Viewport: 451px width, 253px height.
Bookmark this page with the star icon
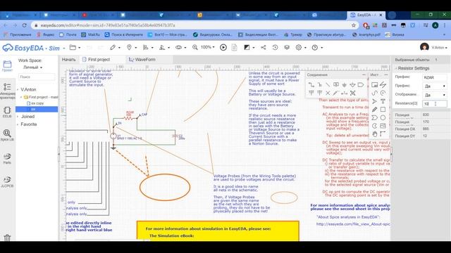(x=354, y=25)
